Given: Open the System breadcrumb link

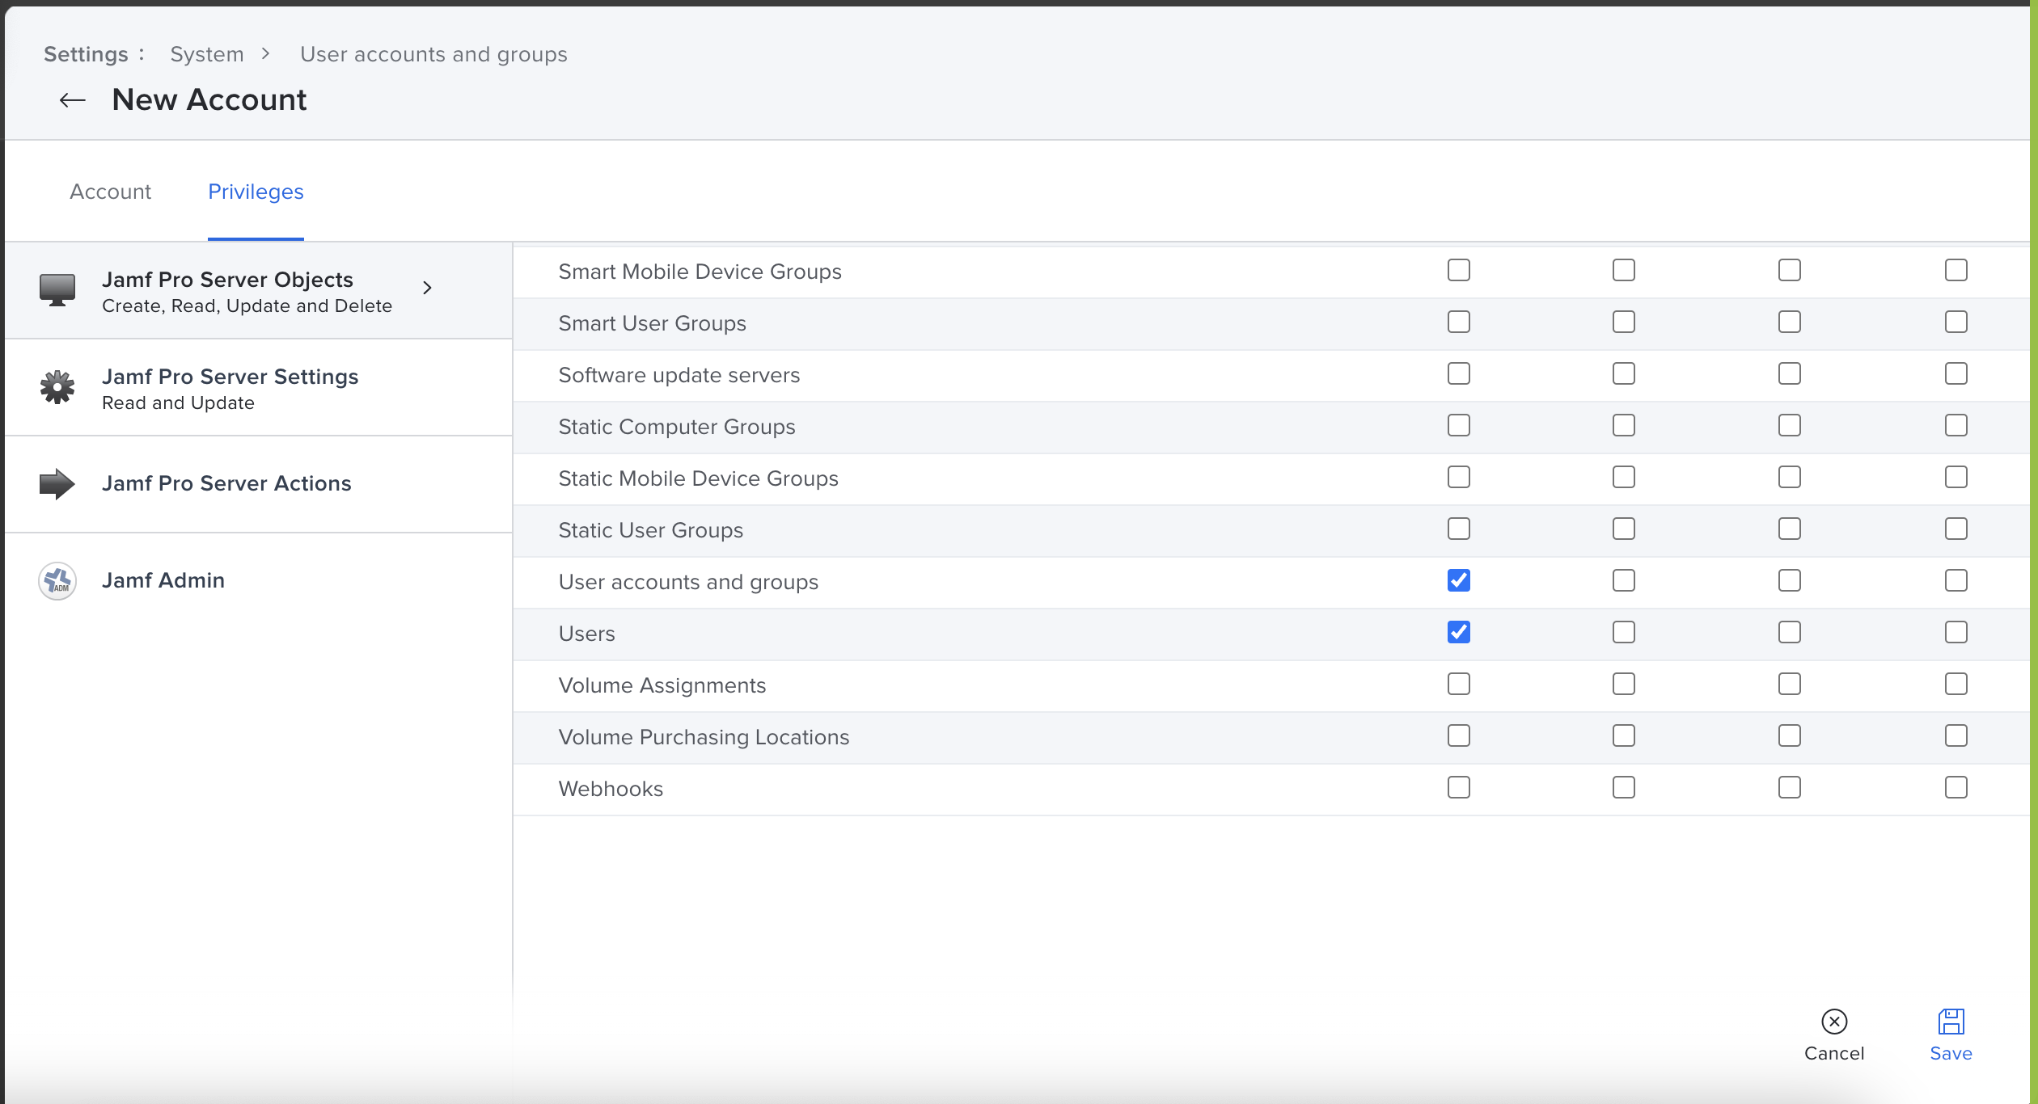Looking at the screenshot, I should click(207, 54).
